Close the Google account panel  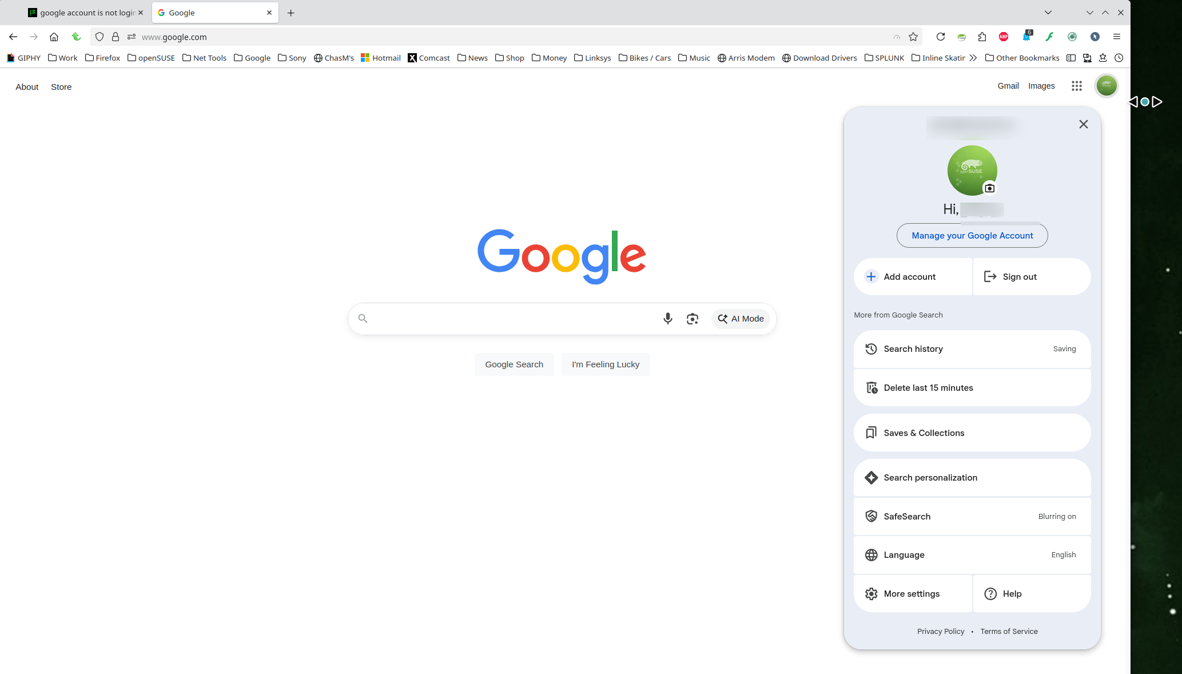coord(1083,124)
